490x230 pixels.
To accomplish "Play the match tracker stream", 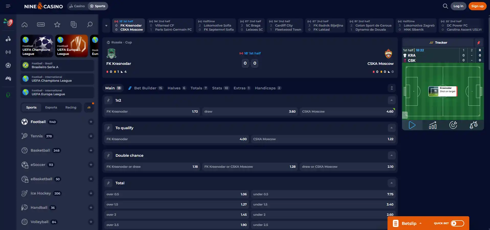I will [412, 125].
